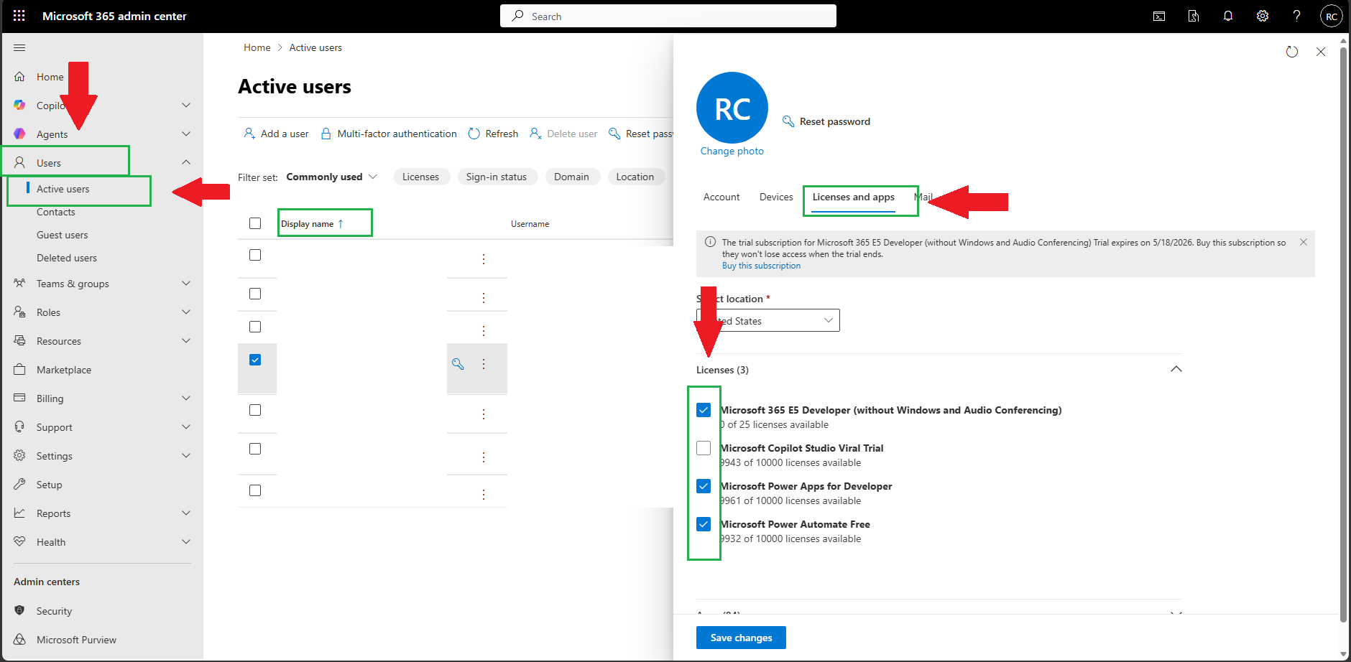Click the refresh icon in user panel
This screenshot has height=662, width=1351.
coord(1292,52)
